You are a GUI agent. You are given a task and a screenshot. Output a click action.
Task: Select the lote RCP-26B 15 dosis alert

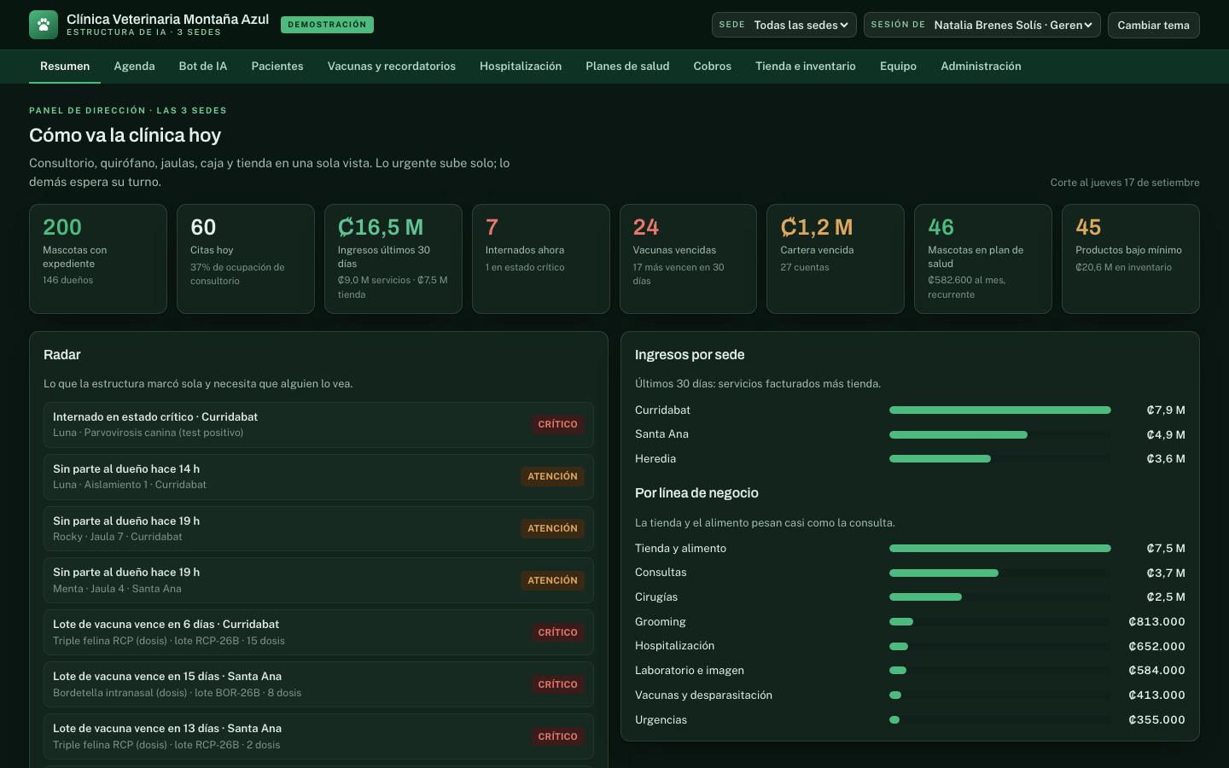[x=318, y=632]
